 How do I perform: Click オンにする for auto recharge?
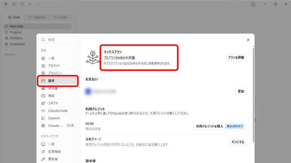pyautogui.click(x=238, y=142)
